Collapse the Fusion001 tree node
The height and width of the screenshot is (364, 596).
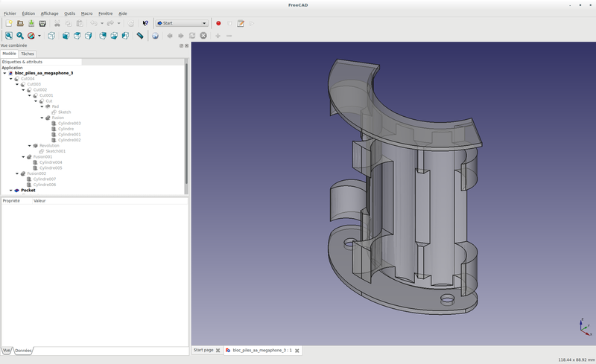click(23, 156)
